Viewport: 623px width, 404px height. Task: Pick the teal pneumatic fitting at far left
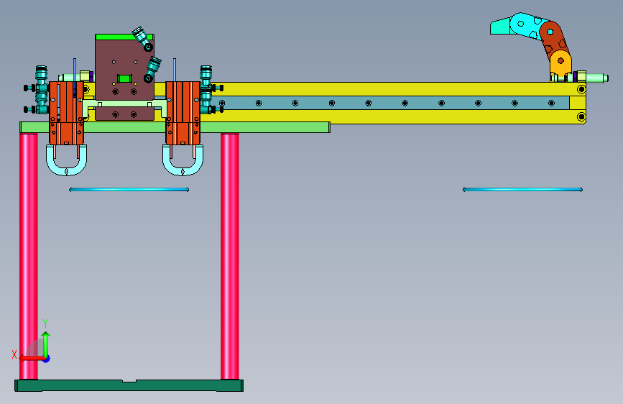41,90
